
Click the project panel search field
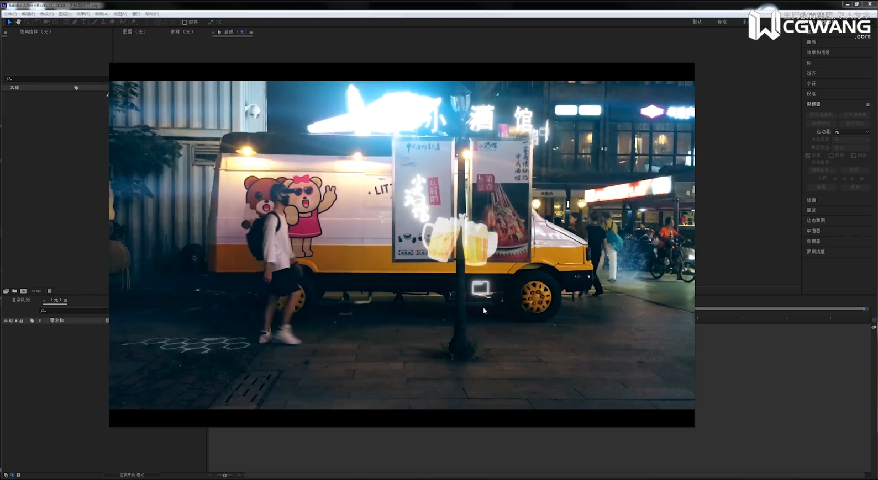pos(57,78)
